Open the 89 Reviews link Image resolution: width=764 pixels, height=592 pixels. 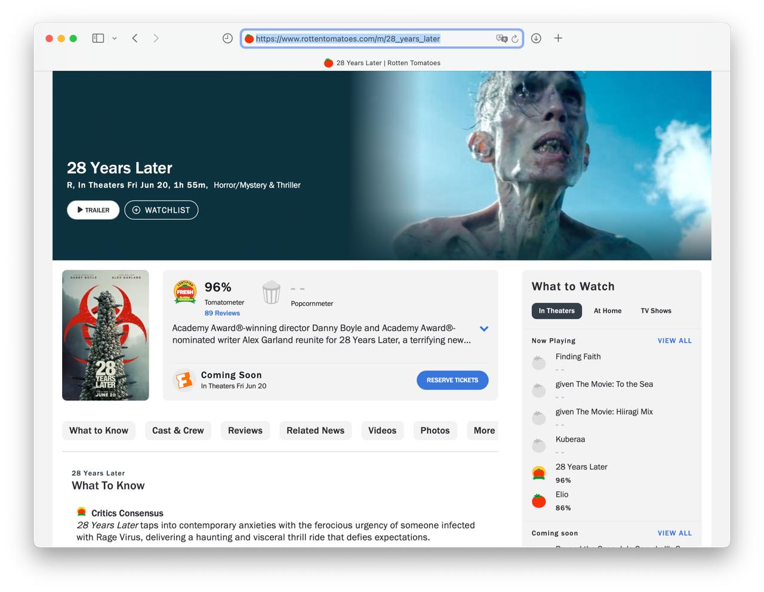click(x=222, y=313)
